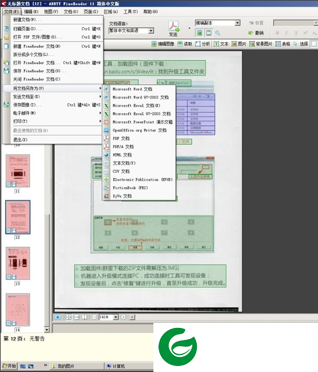
Task: Save as DjVu 文档
Action: tap(140, 196)
